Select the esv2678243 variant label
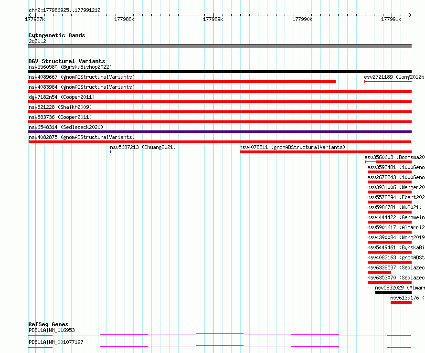This screenshot has width=425, height=353. (396, 177)
